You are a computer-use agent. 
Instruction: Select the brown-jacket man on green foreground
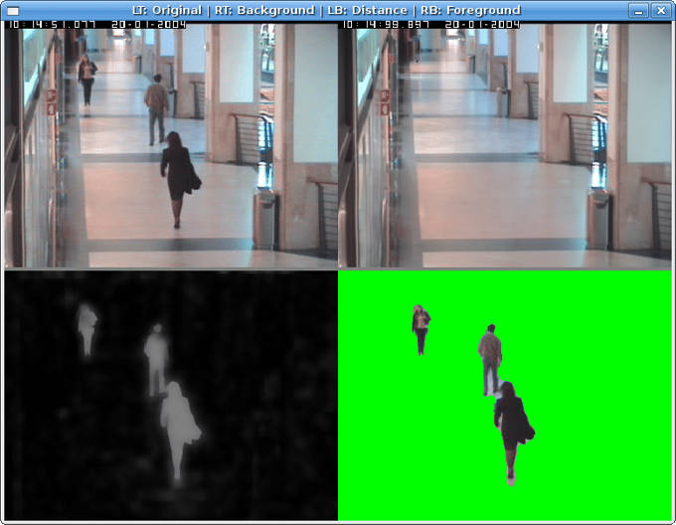[489, 356]
